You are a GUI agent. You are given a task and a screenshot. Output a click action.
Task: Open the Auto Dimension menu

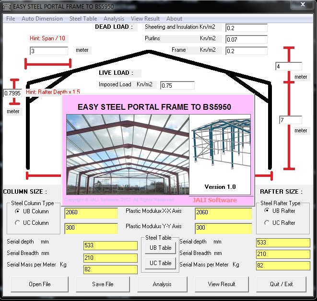coord(42,19)
